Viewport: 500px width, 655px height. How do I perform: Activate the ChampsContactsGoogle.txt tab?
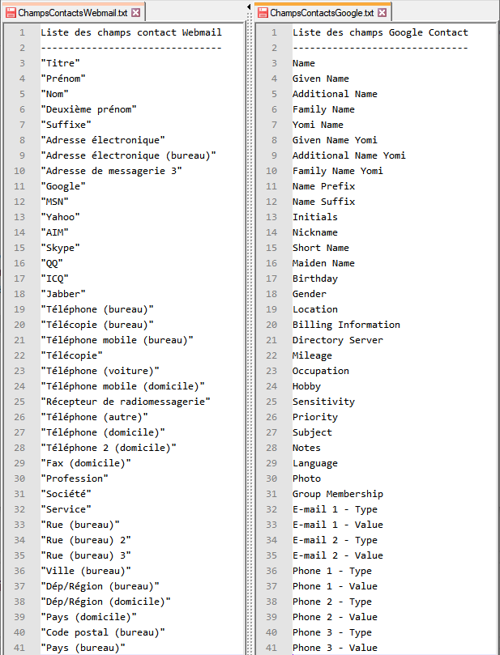(x=321, y=13)
